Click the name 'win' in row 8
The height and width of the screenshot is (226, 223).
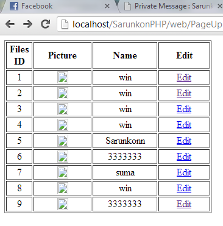pyautogui.click(x=125, y=188)
